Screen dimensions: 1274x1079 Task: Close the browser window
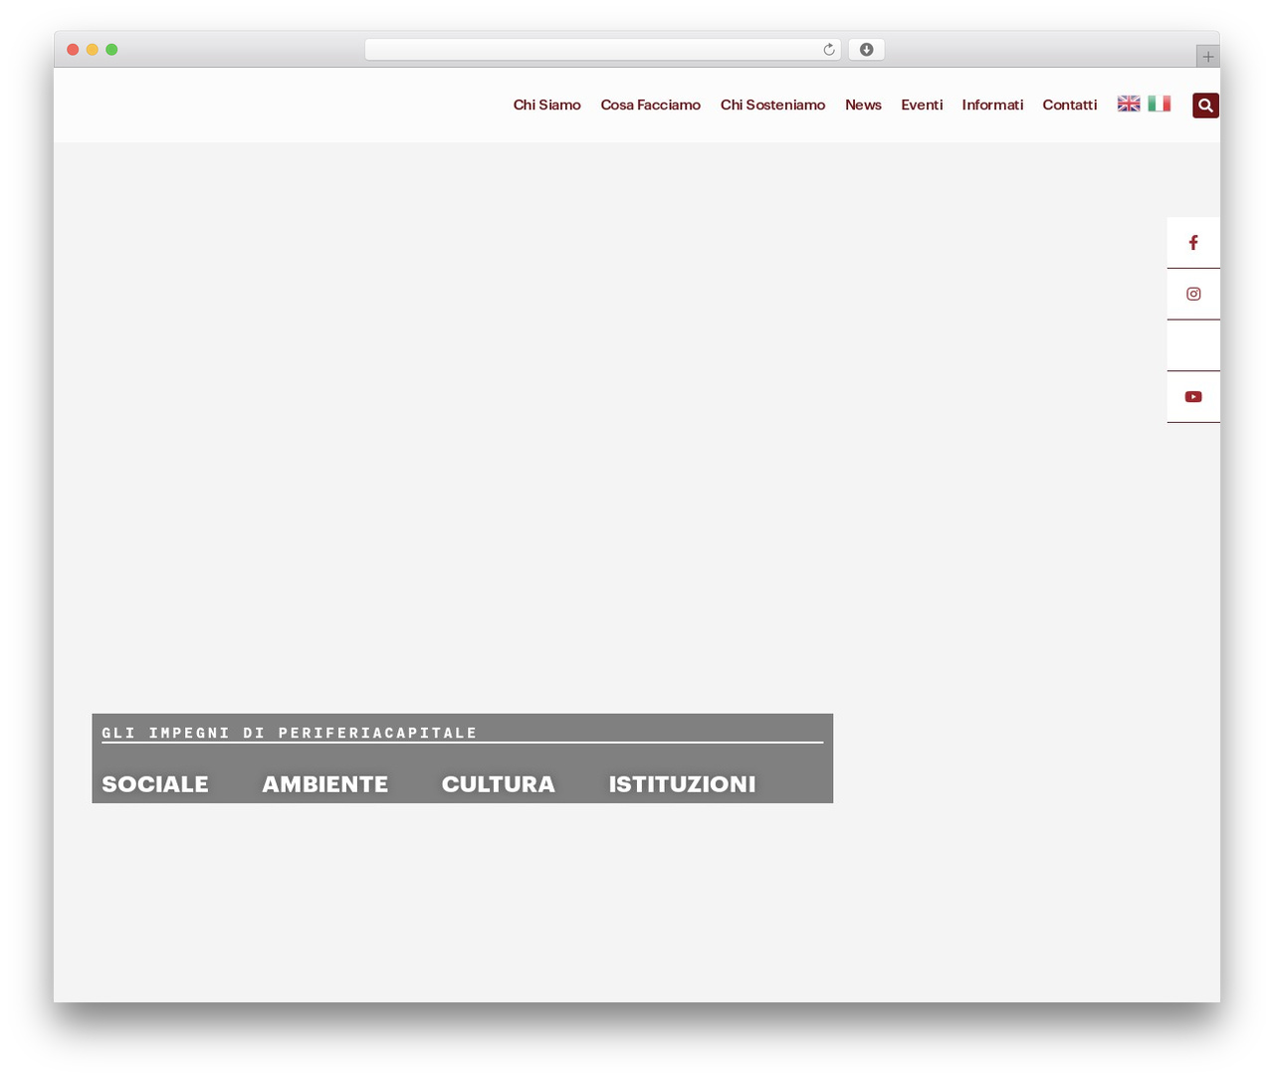(73, 50)
